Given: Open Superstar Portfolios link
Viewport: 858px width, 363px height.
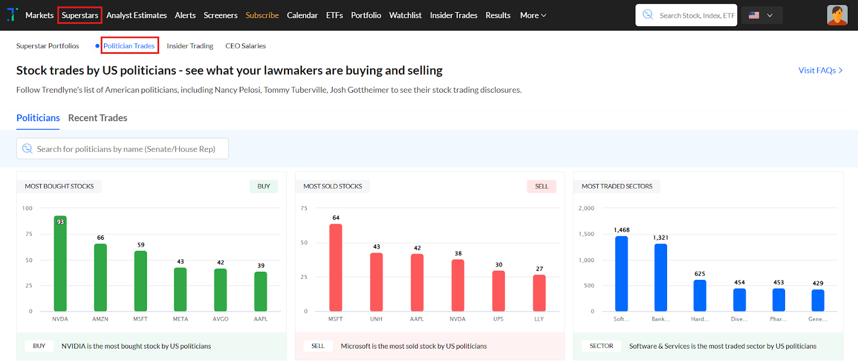Looking at the screenshot, I should point(48,46).
